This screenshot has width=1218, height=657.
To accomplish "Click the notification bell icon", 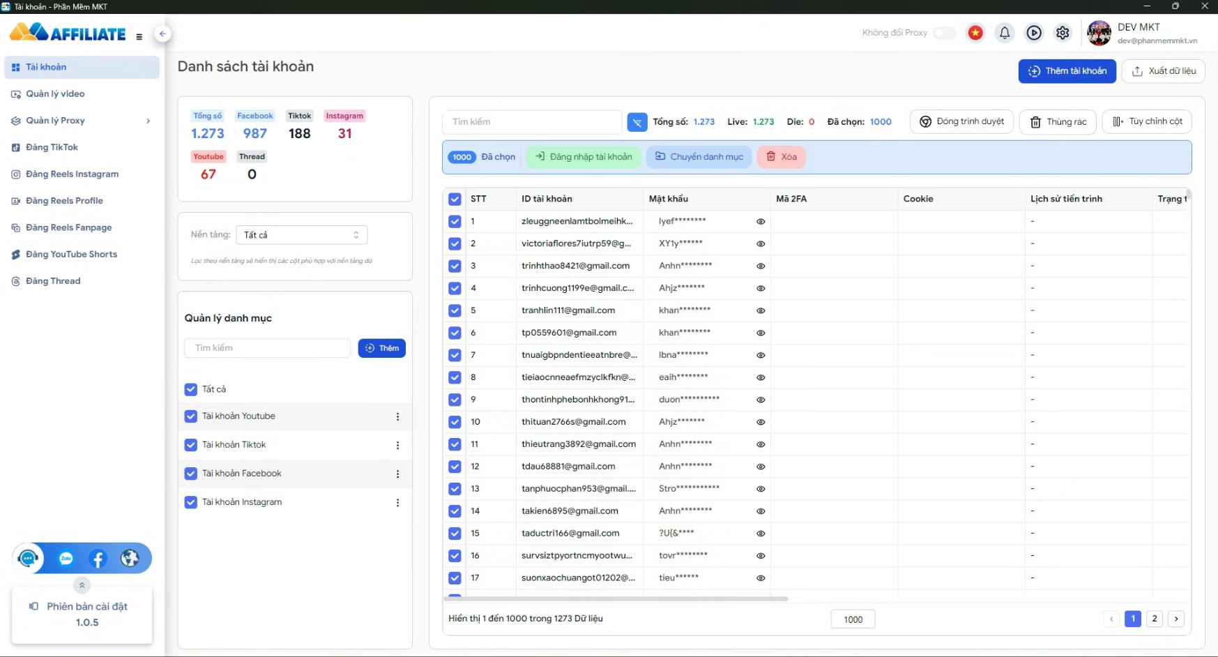I will coord(1004,33).
